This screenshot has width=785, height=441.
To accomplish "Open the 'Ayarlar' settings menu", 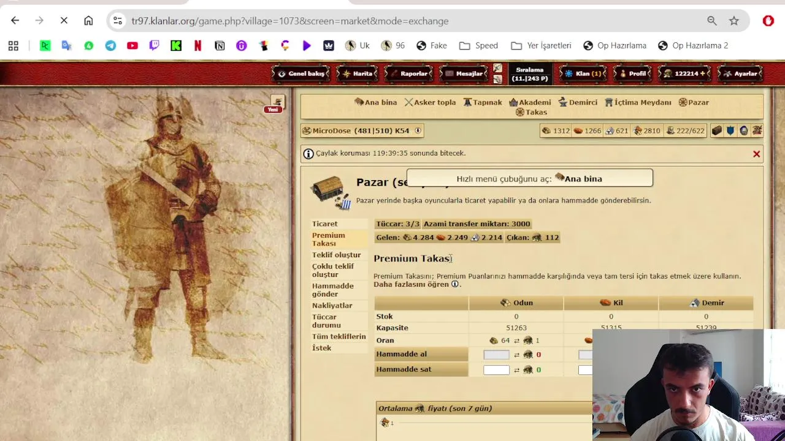I will 740,73.
